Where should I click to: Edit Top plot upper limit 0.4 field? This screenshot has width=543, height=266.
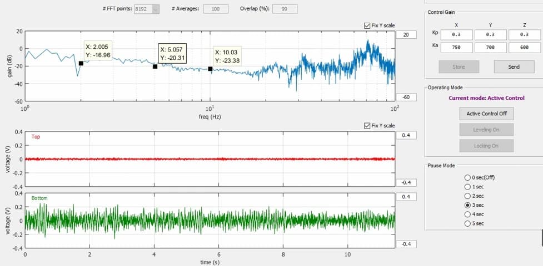click(406, 135)
